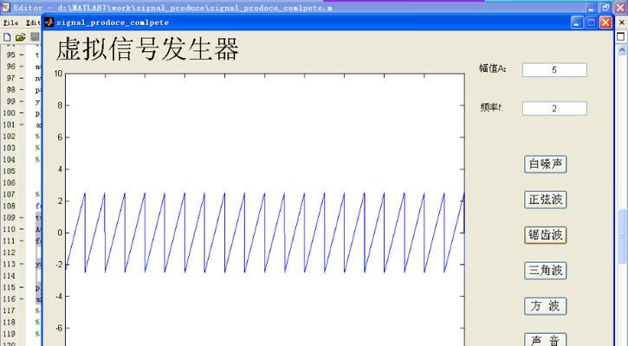Click inside the sawtooth plot axes
Image resolution: width=628 pixels, height=346 pixels.
click(265, 209)
